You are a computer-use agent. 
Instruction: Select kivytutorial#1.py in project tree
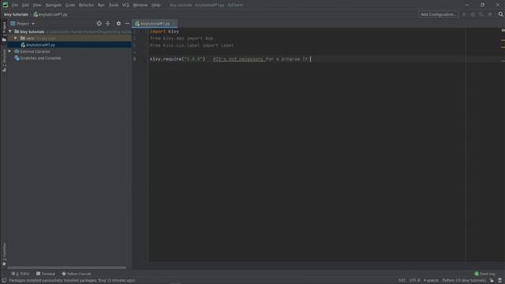click(69, 45)
